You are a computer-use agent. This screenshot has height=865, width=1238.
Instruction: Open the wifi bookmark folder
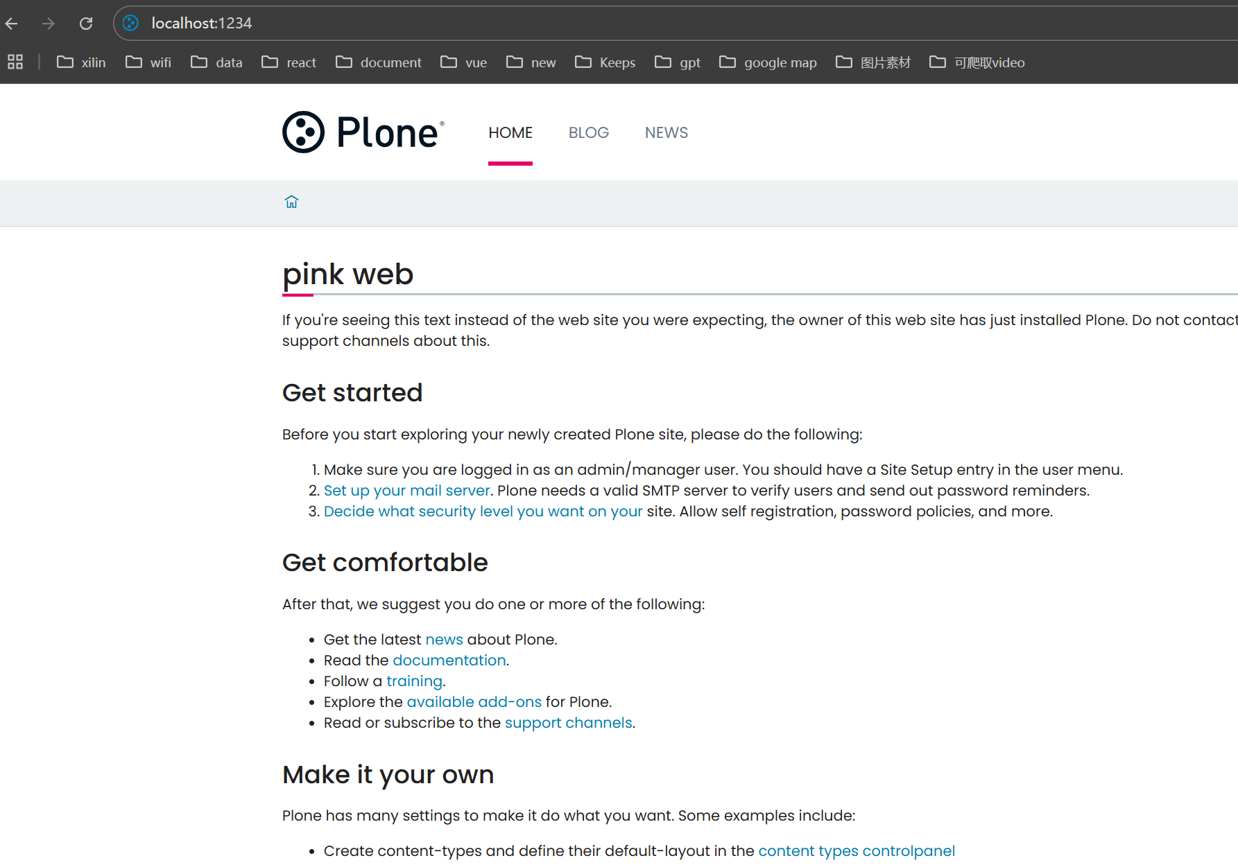[148, 62]
